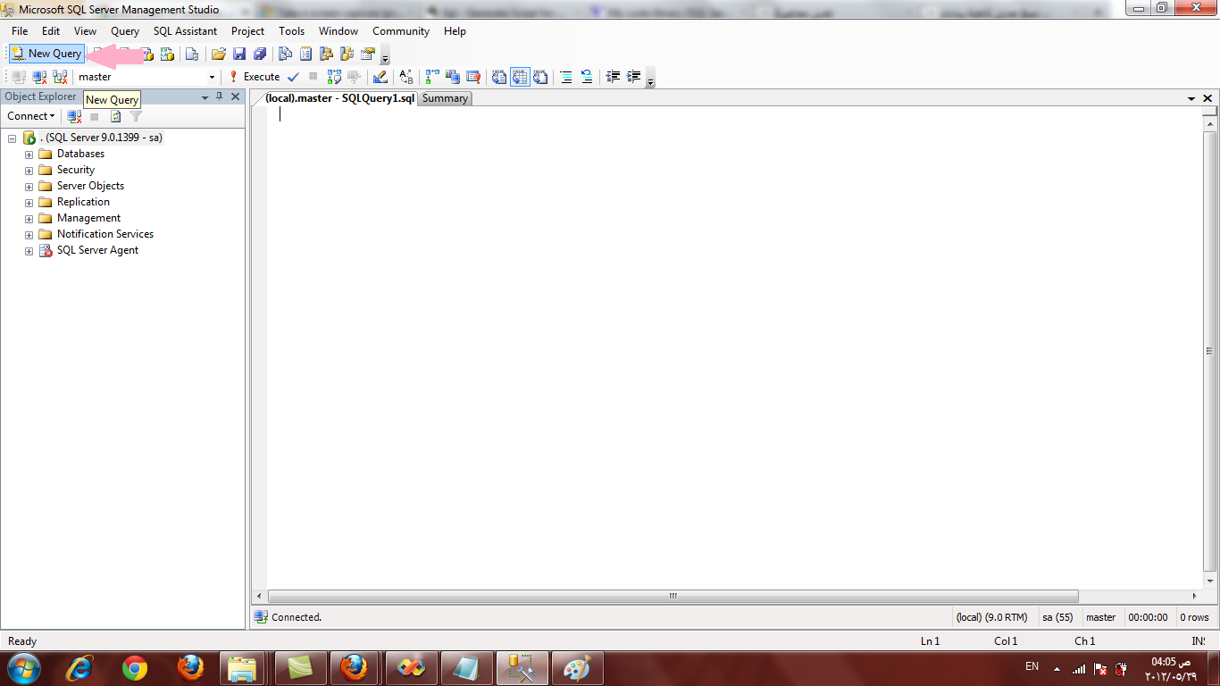
Task: Show Object Explorer via its toolbar icon
Action: pyautogui.click(x=326, y=54)
